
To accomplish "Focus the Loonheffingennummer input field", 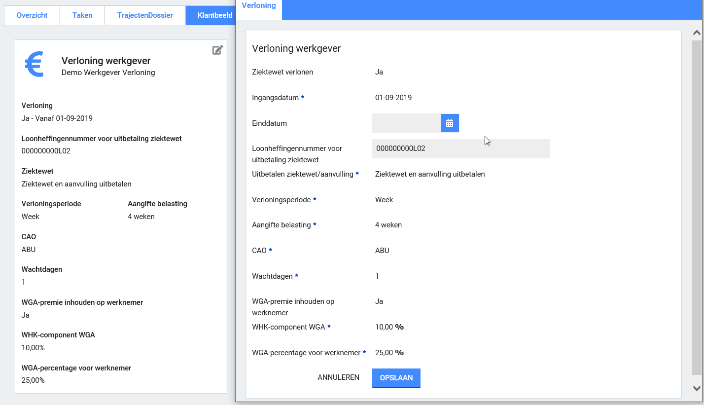I will point(461,148).
